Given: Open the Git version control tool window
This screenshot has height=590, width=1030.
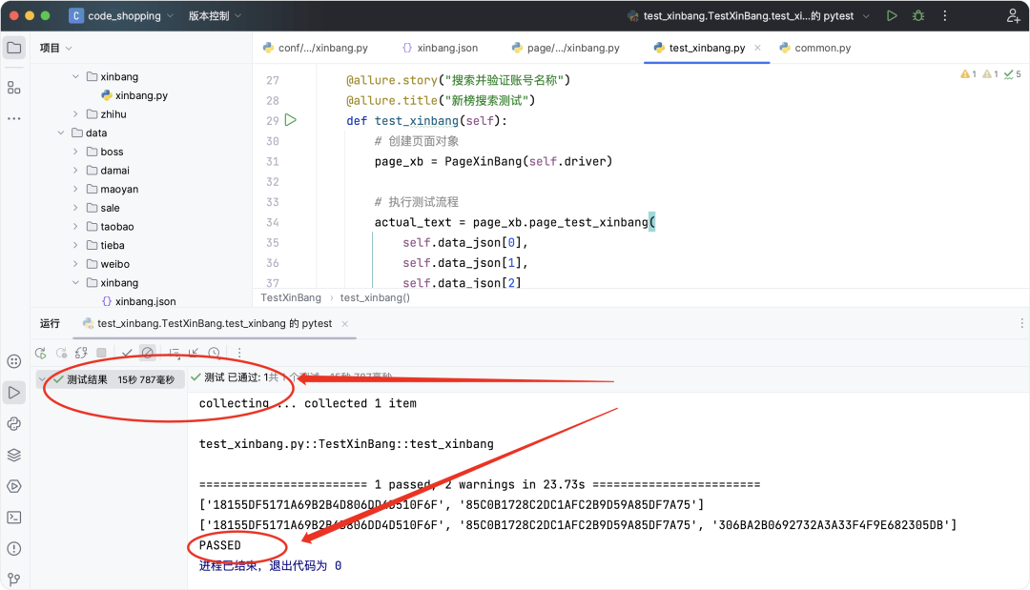Looking at the screenshot, I should pos(13,580).
